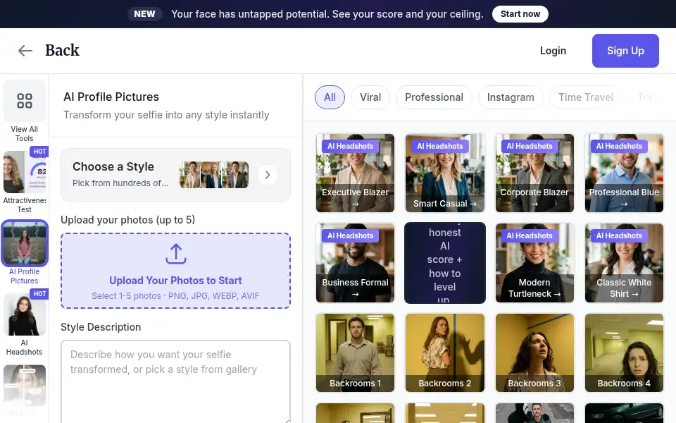Choose the Backrooms 1 style
This screenshot has height=423, width=676.
355,353
